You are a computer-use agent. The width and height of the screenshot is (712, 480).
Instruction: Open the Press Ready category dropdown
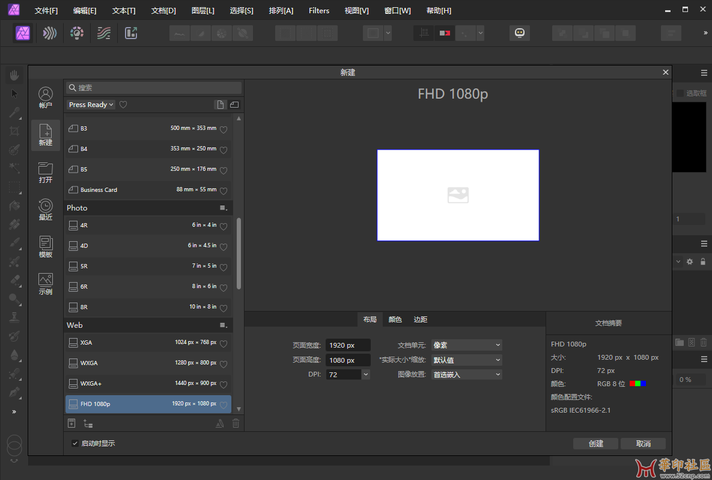91,105
